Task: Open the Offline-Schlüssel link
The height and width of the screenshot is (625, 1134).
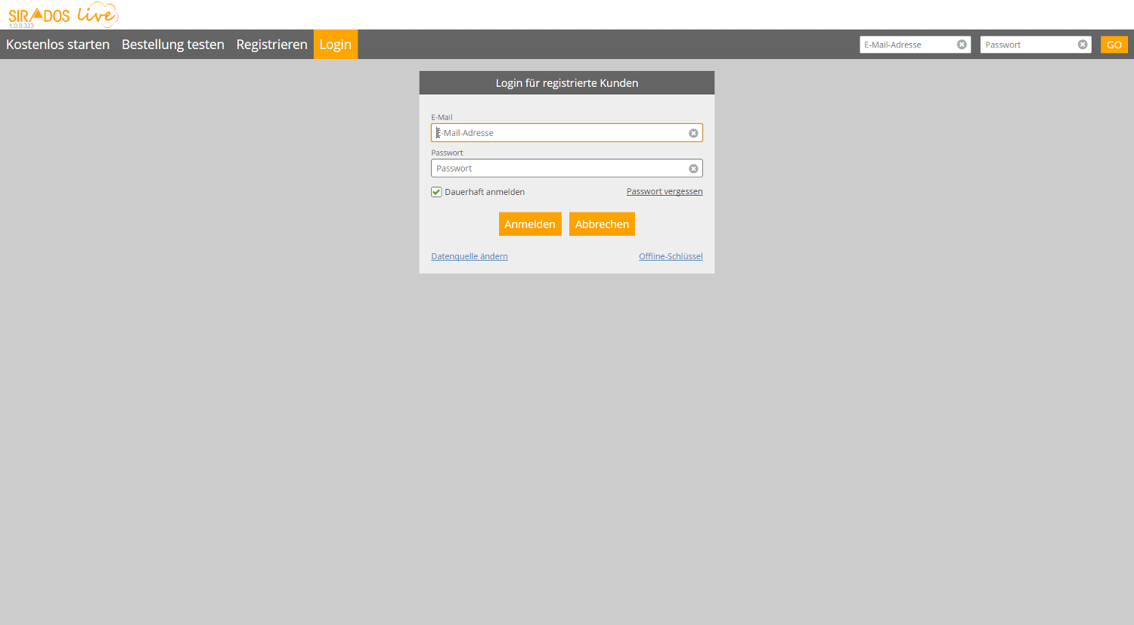Action: click(x=671, y=256)
